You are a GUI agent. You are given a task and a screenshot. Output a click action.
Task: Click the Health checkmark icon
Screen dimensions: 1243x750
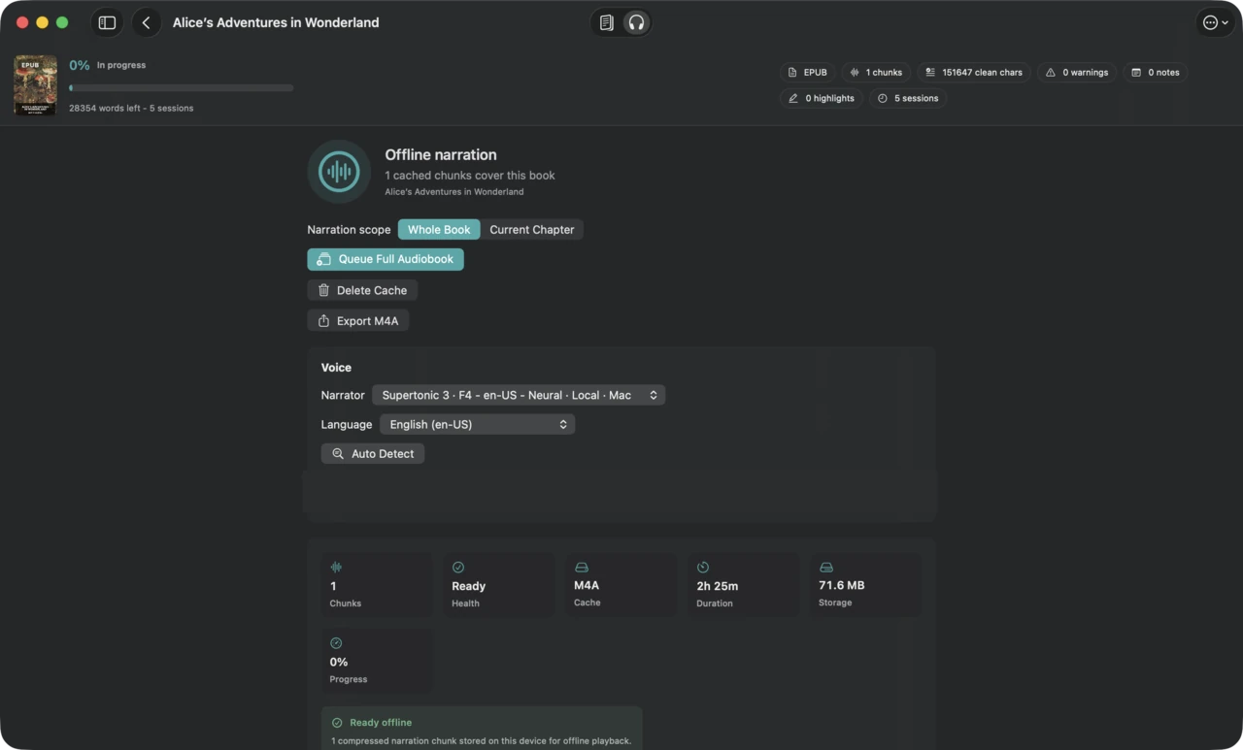pos(458,568)
